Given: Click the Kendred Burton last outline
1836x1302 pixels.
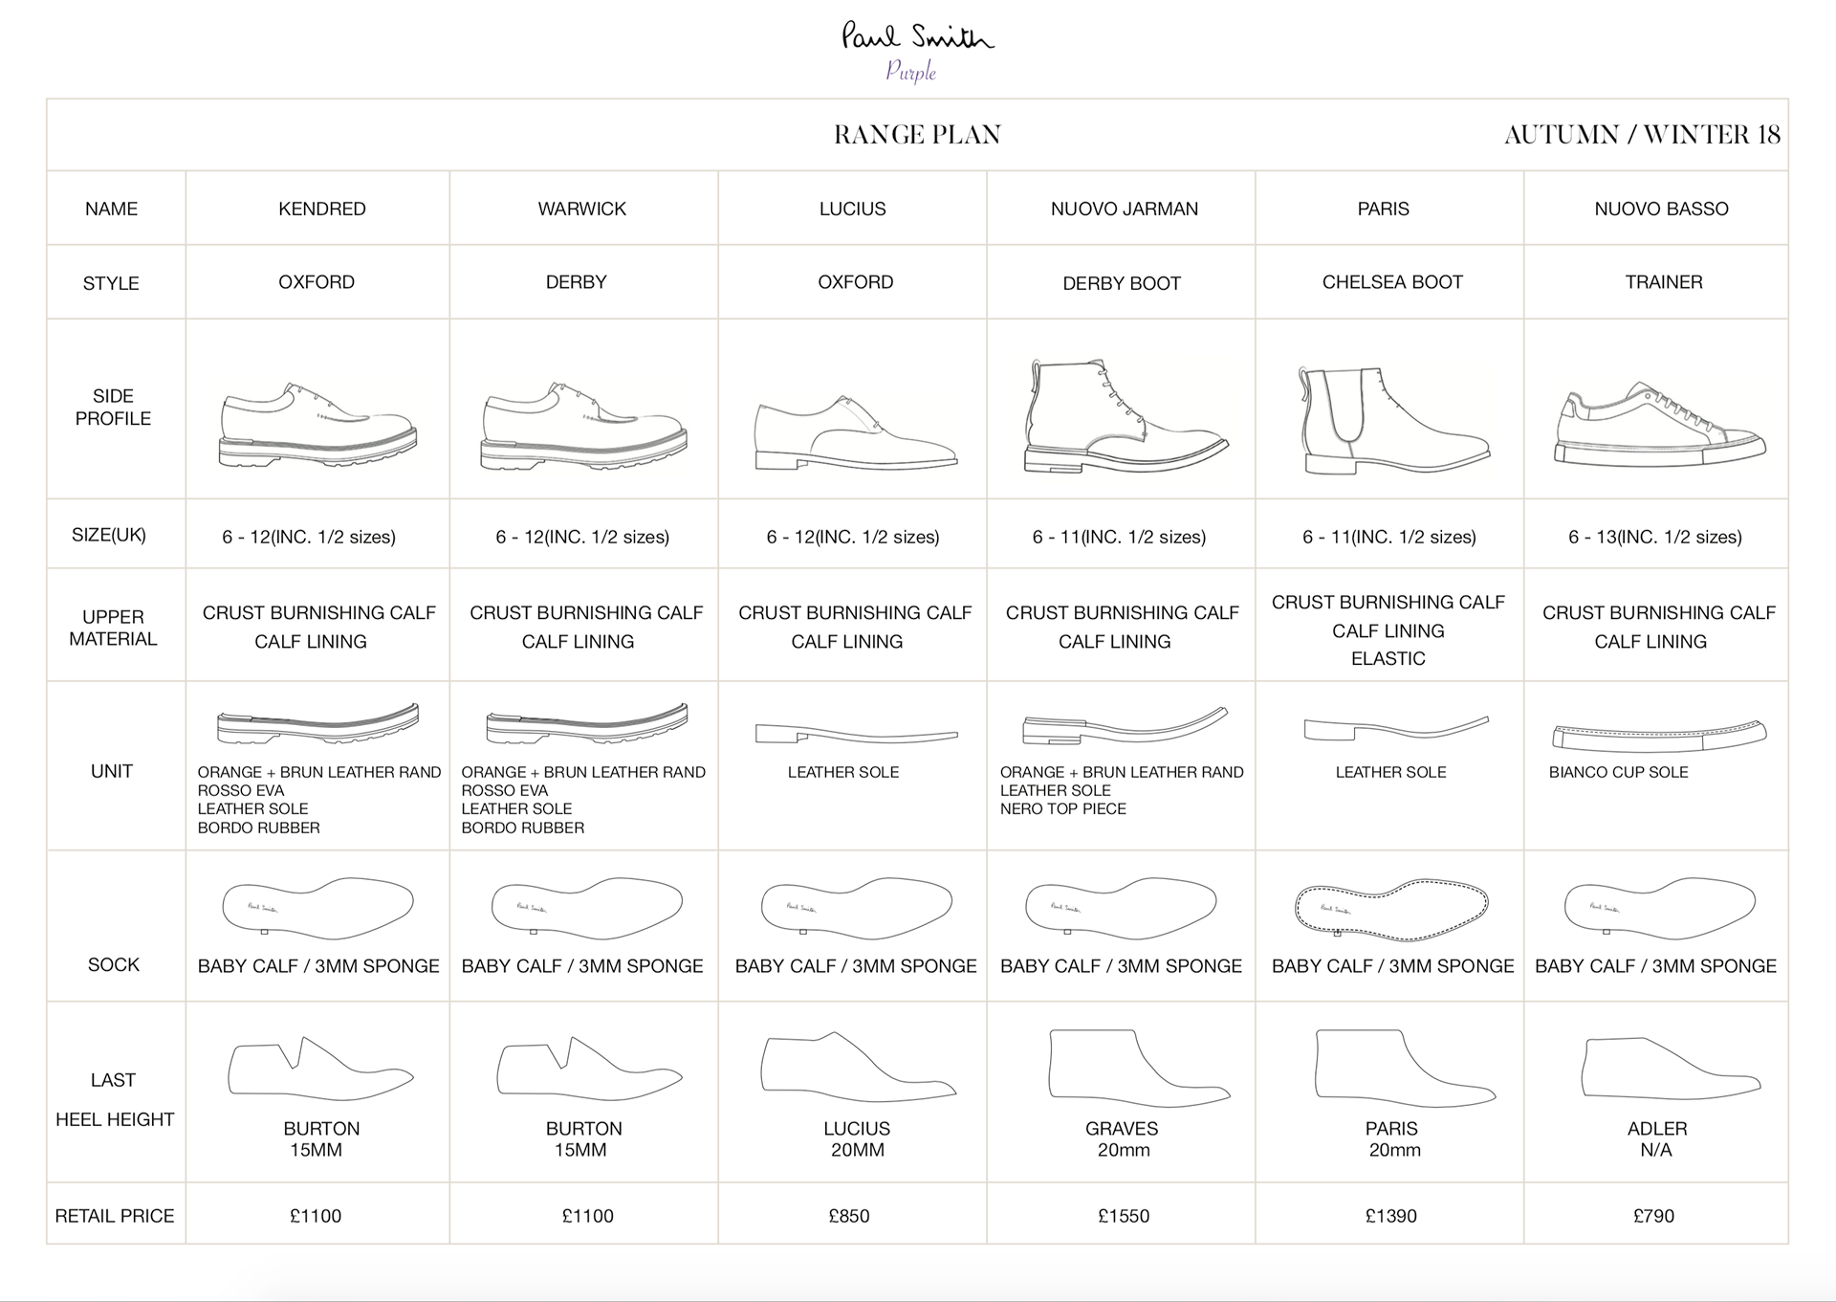Looking at the screenshot, I should [320, 1067].
